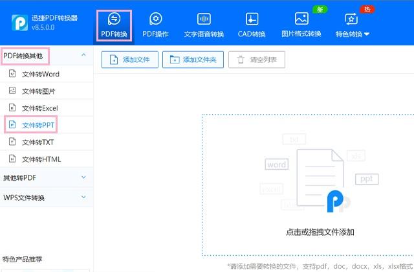The width and height of the screenshot is (414, 272).
Task: Click the CAD转换 icon
Action: (252, 19)
